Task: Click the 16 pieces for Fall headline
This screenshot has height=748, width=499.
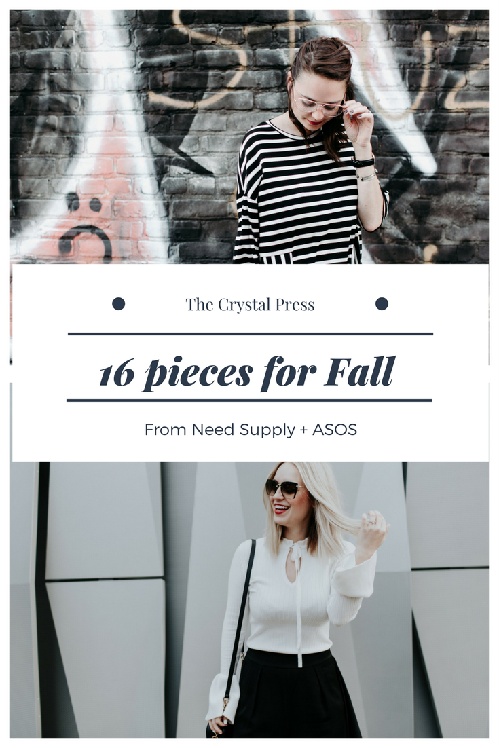Action: 247,372
